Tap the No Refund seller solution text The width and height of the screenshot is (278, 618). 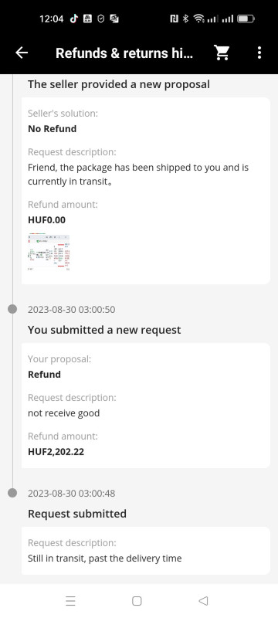point(52,129)
